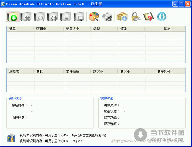The height and width of the screenshot is (147, 192).
Task: Click the 加载状态 label
Action: (x=111, y=112)
